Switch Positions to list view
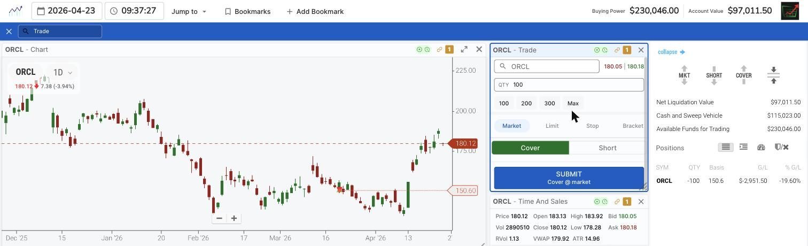The height and width of the screenshot is (246, 808). tap(726, 147)
